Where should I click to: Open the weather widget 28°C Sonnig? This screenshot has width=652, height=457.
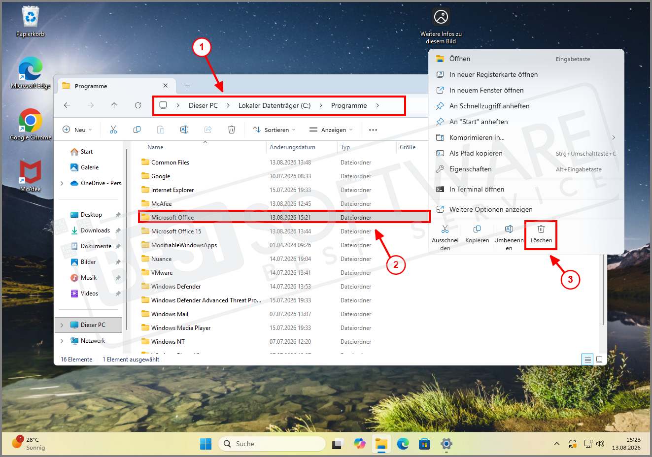point(29,443)
